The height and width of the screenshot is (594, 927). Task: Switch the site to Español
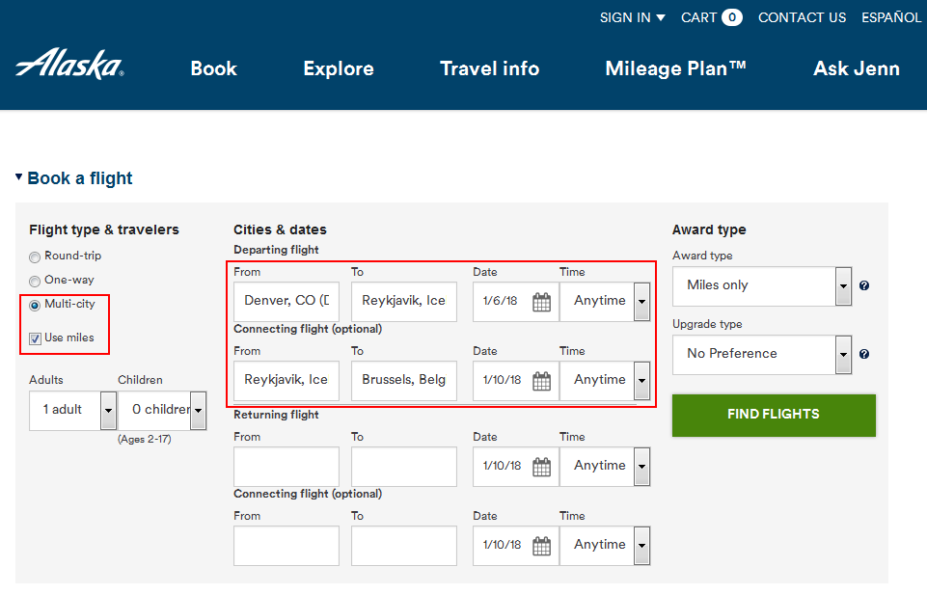(x=891, y=17)
